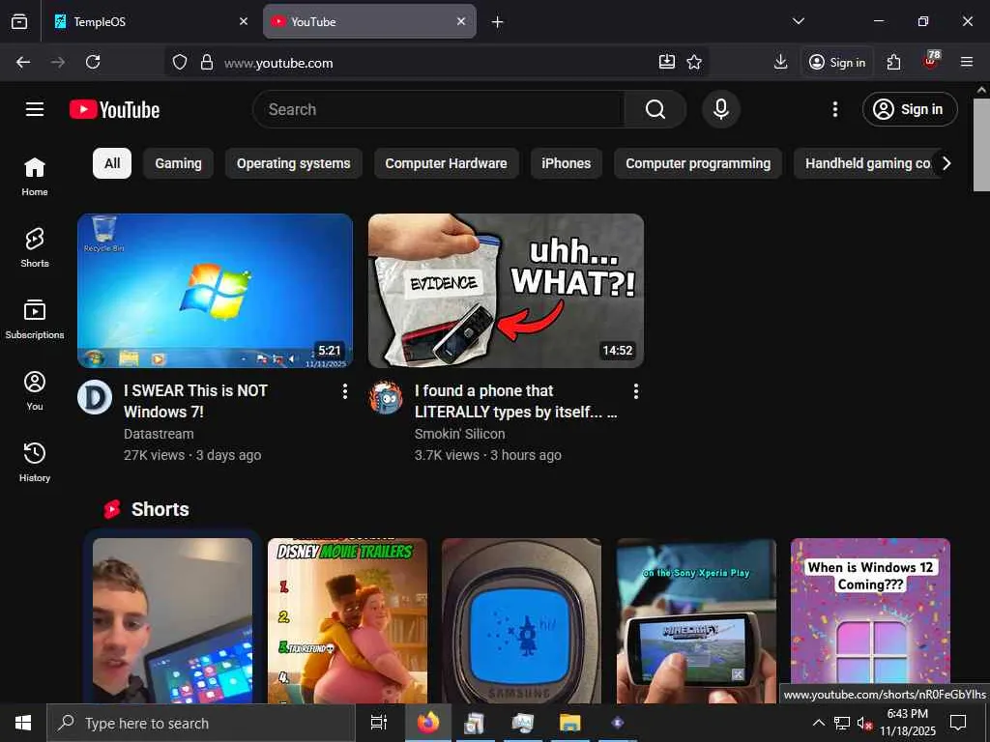The image size is (990, 742).
Task: Select the Operating systems chip
Action: tap(294, 163)
